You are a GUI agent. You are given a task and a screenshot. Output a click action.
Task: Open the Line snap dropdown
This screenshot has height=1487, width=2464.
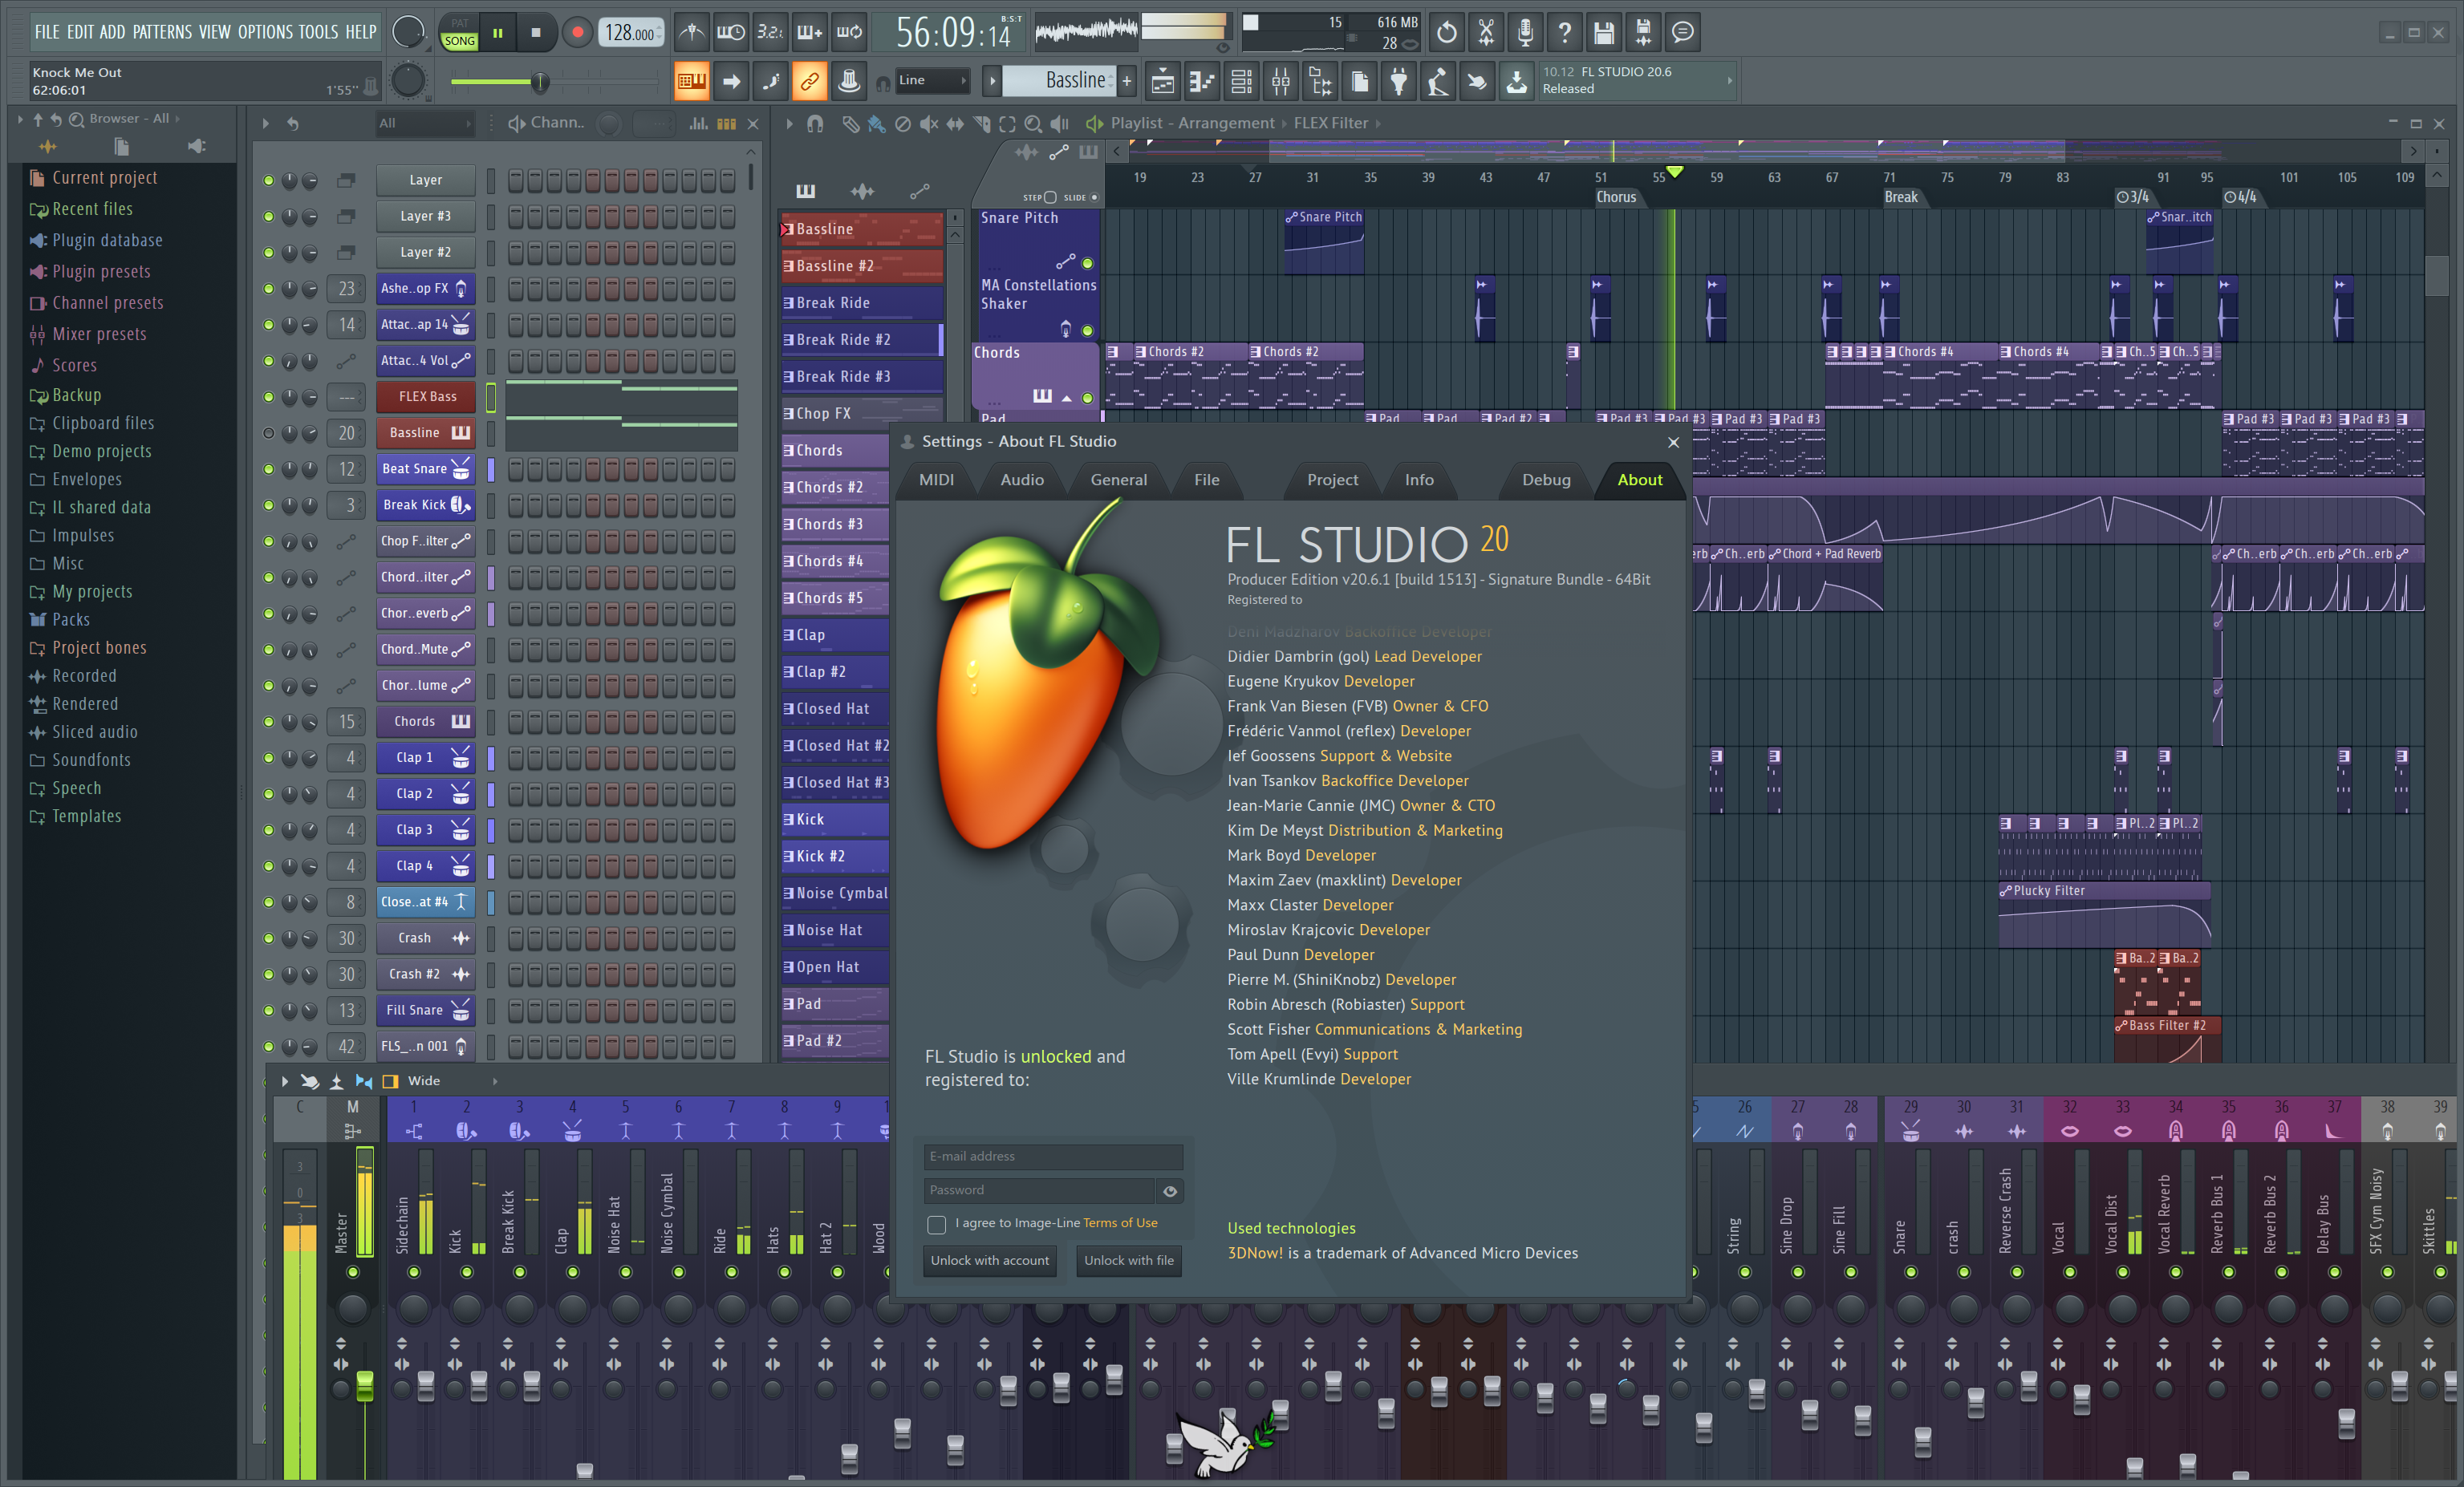pos(932,81)
